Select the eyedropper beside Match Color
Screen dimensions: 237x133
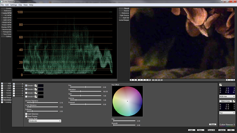(234, 101)
